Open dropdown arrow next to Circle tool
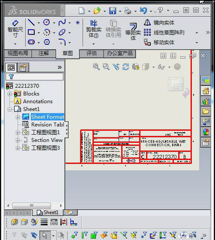 coord(54,23)
